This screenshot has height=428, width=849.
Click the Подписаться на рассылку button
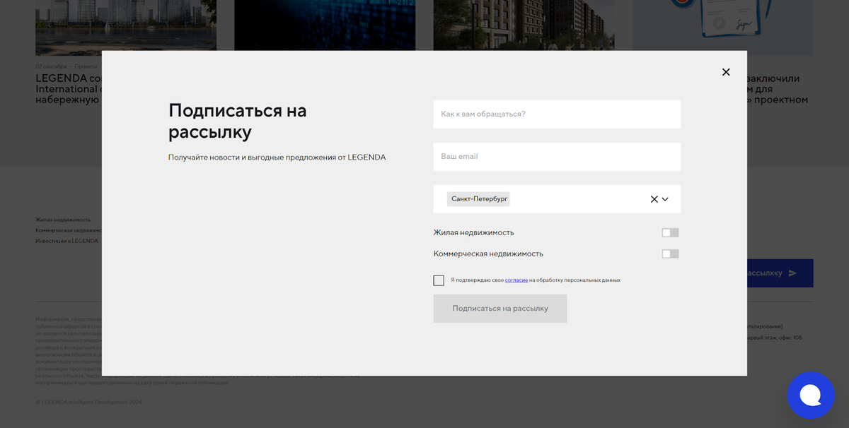click(500, 309)
